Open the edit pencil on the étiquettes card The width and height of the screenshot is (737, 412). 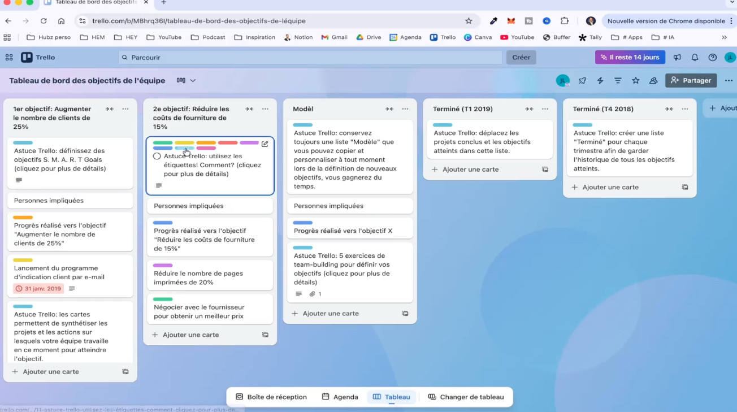click(x=265, y=144)
